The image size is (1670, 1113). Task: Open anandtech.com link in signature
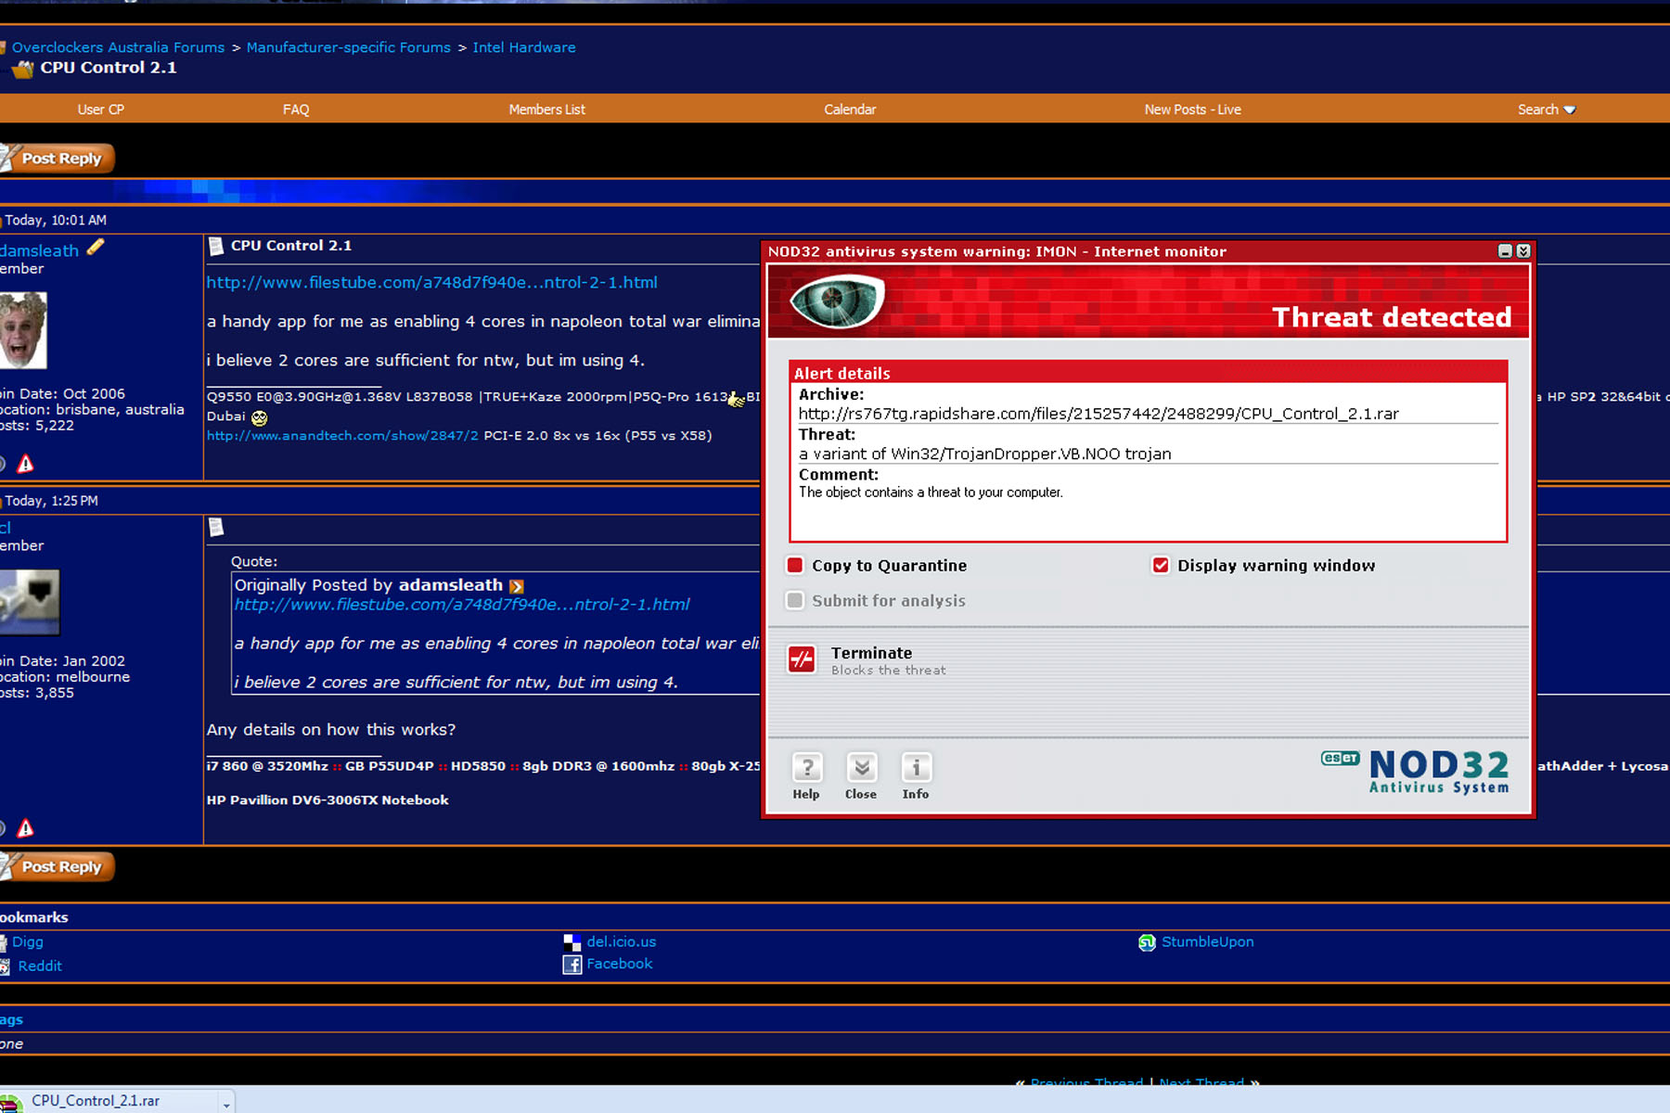(x=342, y=435)
